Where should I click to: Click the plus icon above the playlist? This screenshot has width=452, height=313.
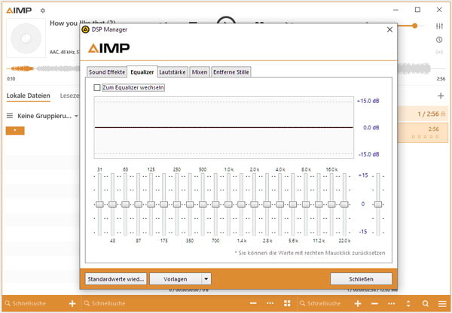pyautogui.click(x=441, y=96)
